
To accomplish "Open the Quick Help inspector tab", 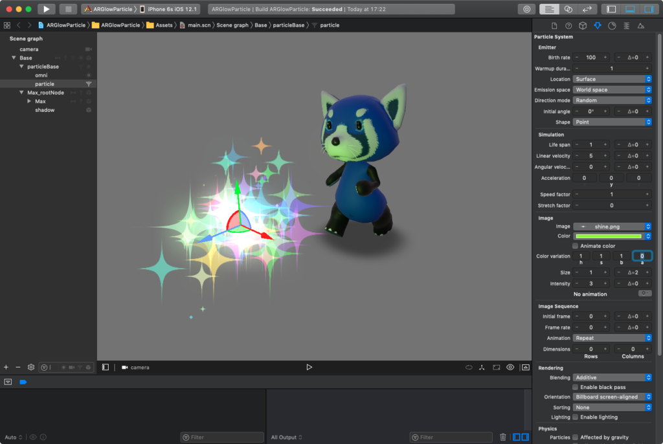I will pyautogui.click(x=568, y=26).
